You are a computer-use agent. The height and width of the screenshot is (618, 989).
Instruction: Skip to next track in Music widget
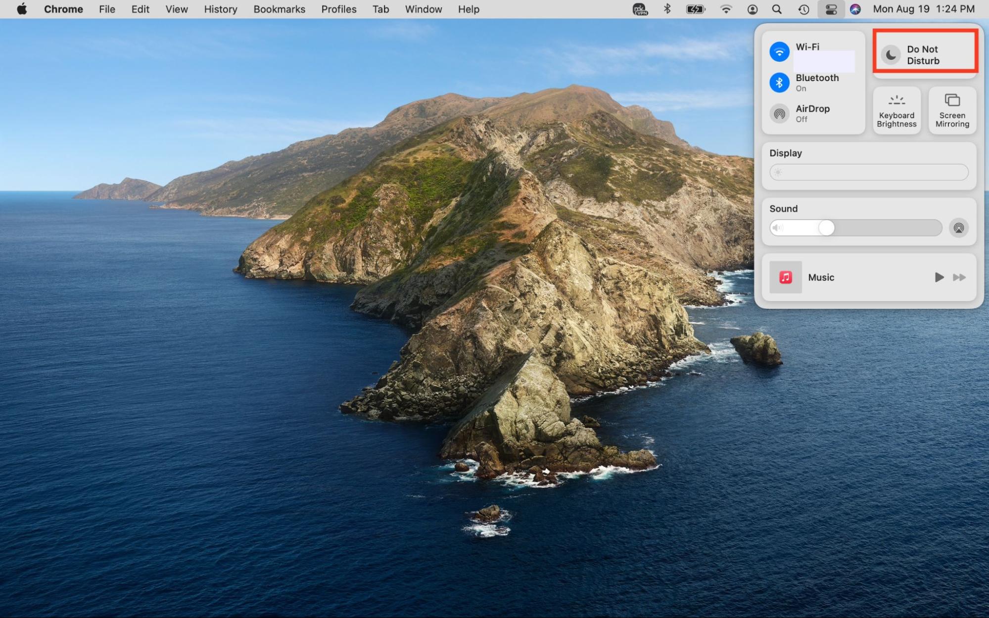coord(959,277)
